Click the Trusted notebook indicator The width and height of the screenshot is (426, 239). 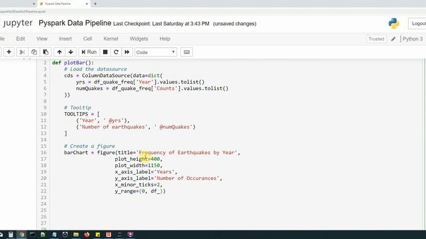click(376, 39)
